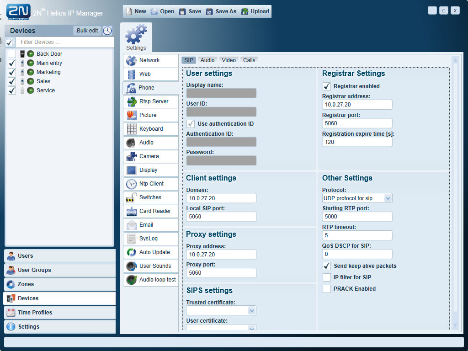Open the Ntp Client section
The image size is (468, 351).
point(151,184)
